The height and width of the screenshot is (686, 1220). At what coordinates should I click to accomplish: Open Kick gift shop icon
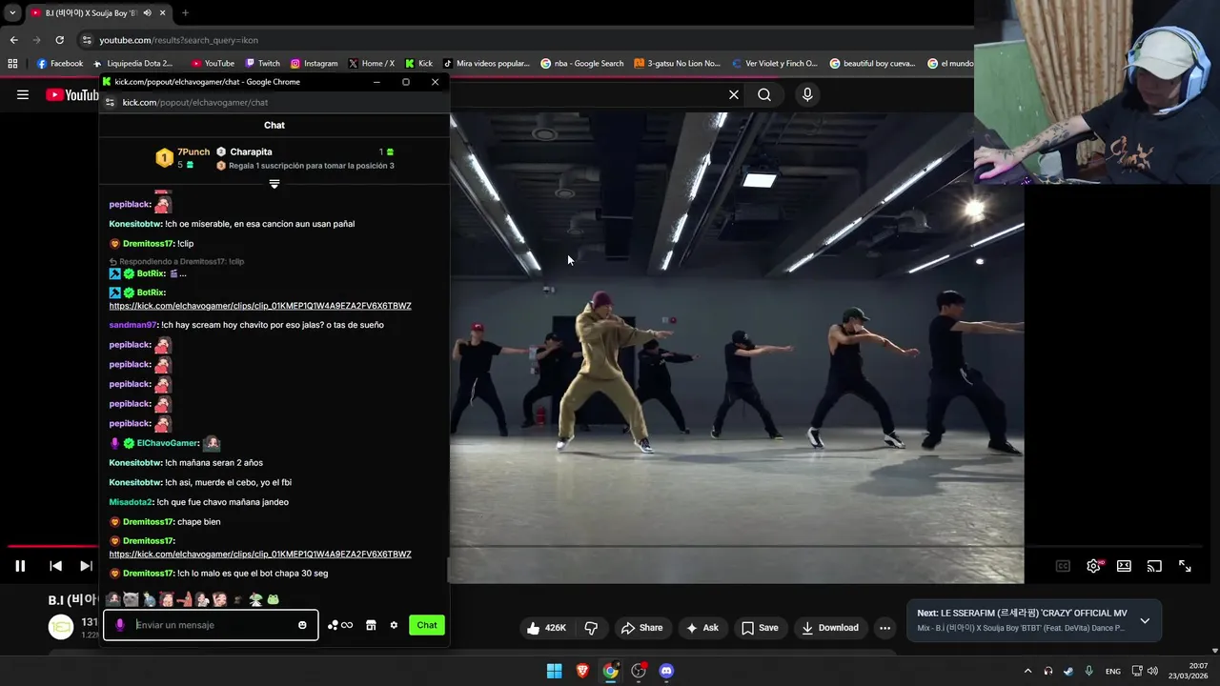371,625
